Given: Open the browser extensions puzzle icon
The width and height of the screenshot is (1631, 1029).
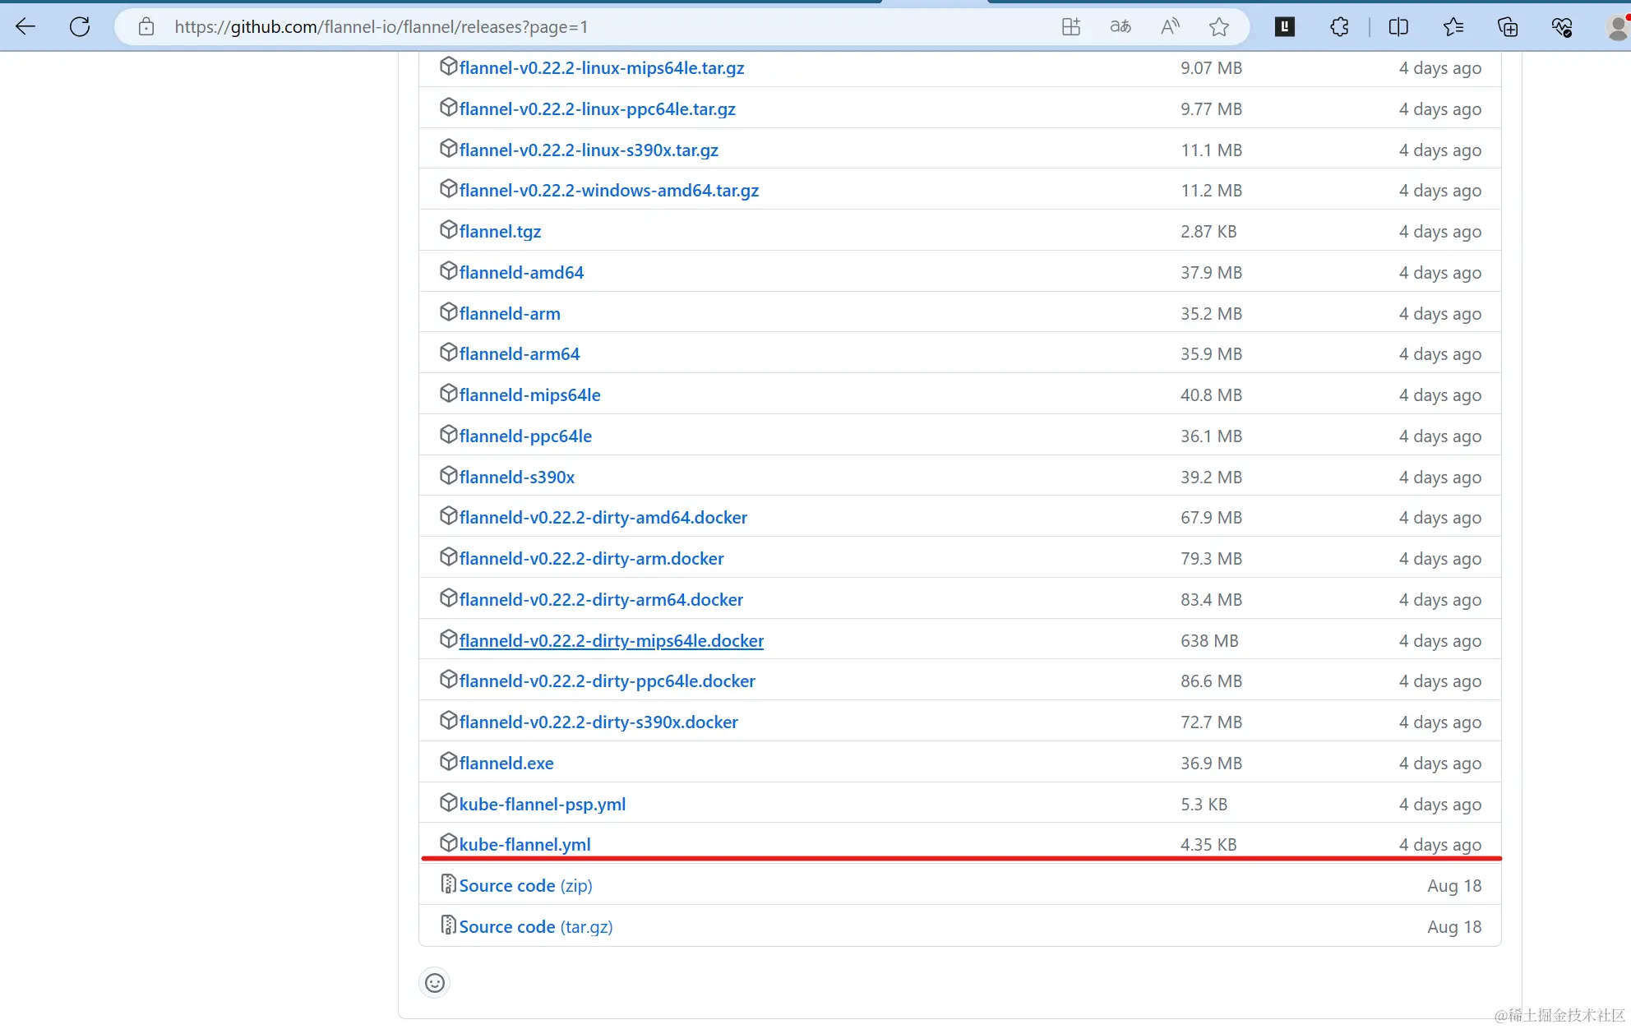Looking at the screenshot, I should point(1339,27).
